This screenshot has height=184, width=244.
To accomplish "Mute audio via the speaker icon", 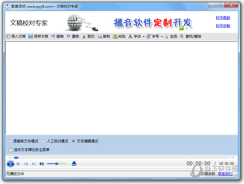I will tap(42, 164).
